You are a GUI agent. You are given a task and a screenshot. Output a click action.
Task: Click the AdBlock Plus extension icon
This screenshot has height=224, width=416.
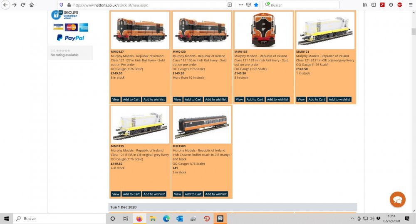click(x=400, y=5)
